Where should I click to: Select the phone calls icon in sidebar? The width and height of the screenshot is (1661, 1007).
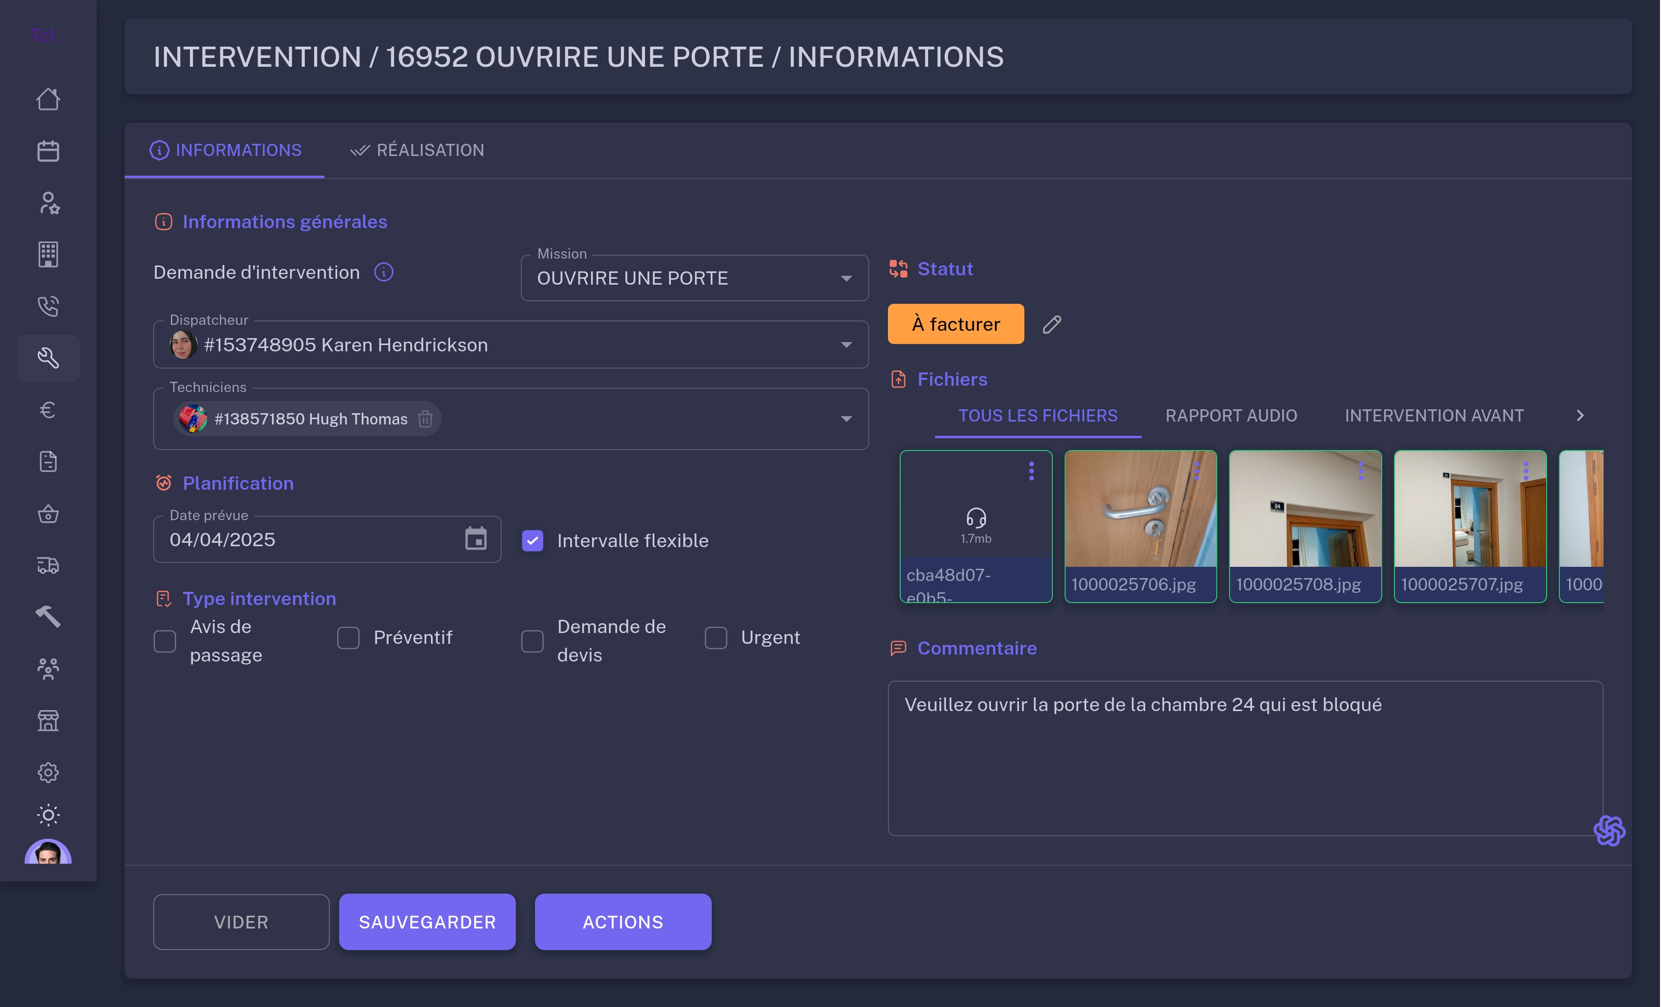48,306
